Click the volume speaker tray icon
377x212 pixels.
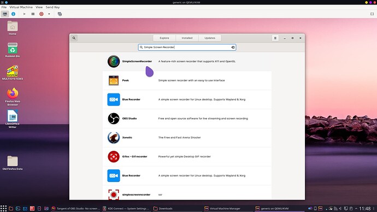[340, 209]
